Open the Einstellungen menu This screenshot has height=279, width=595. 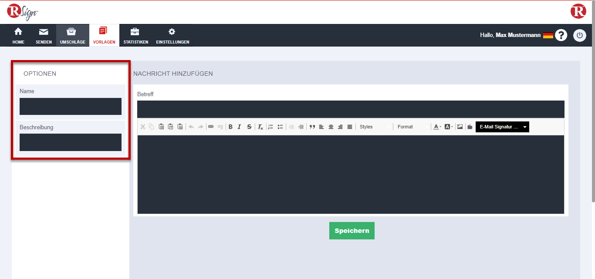[x=172, y=36]
